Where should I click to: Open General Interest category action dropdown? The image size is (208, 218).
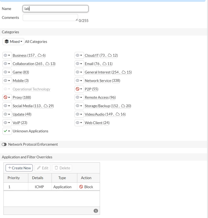(x=79, y=72)
